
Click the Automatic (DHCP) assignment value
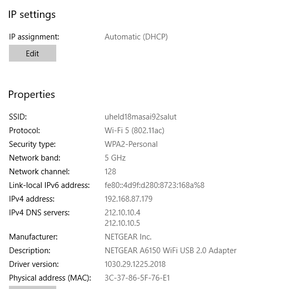pyautogui.click(x=136, y=37)
